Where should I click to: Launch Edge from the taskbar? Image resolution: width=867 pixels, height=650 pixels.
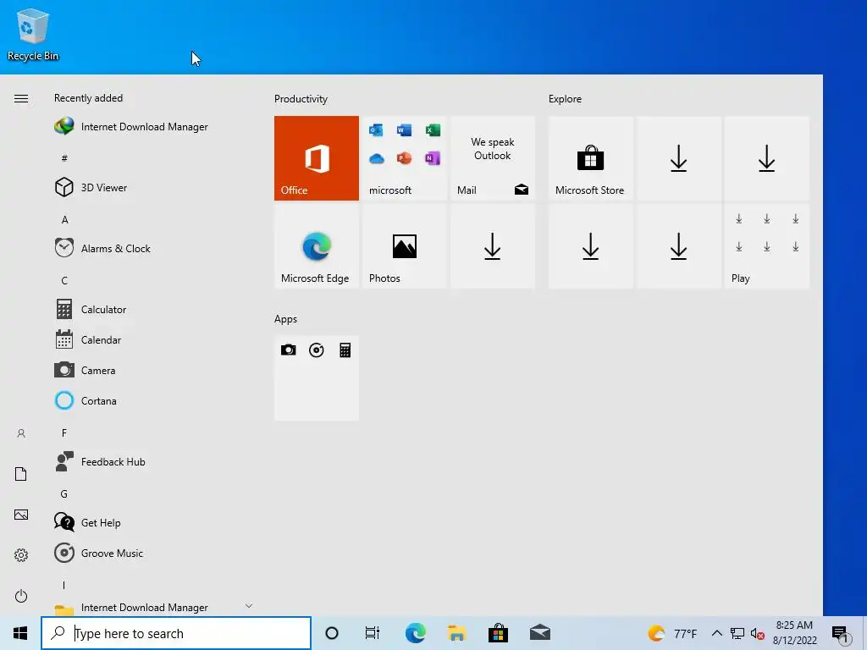[415, 633]
